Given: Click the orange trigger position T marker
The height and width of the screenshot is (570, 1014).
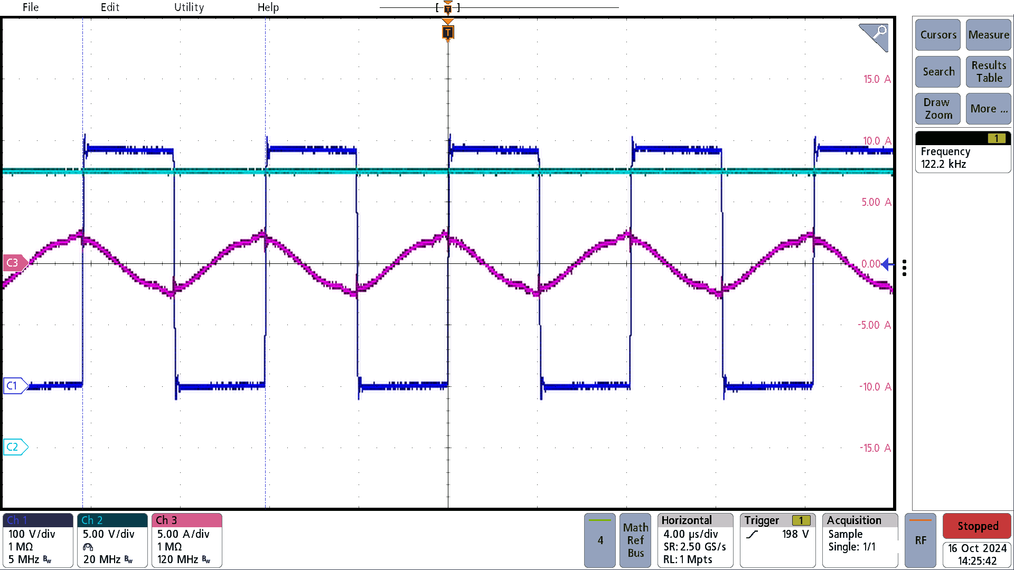Looking at the screenshot, I should pyautogui.click(x=448, y=32).
